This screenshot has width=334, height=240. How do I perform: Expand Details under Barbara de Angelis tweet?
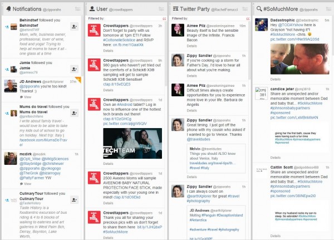click(191, 111)
